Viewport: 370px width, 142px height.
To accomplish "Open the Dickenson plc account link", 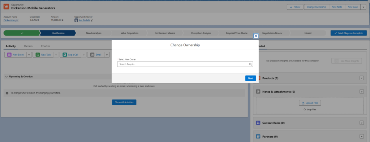I will coord(11,20).
